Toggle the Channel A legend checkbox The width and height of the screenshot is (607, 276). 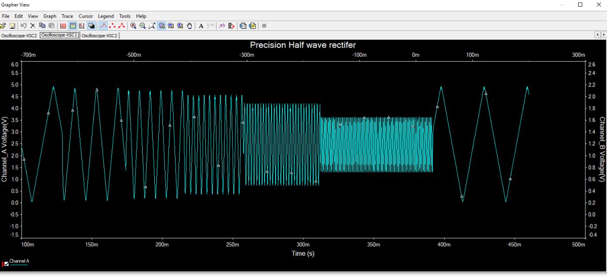7,263
